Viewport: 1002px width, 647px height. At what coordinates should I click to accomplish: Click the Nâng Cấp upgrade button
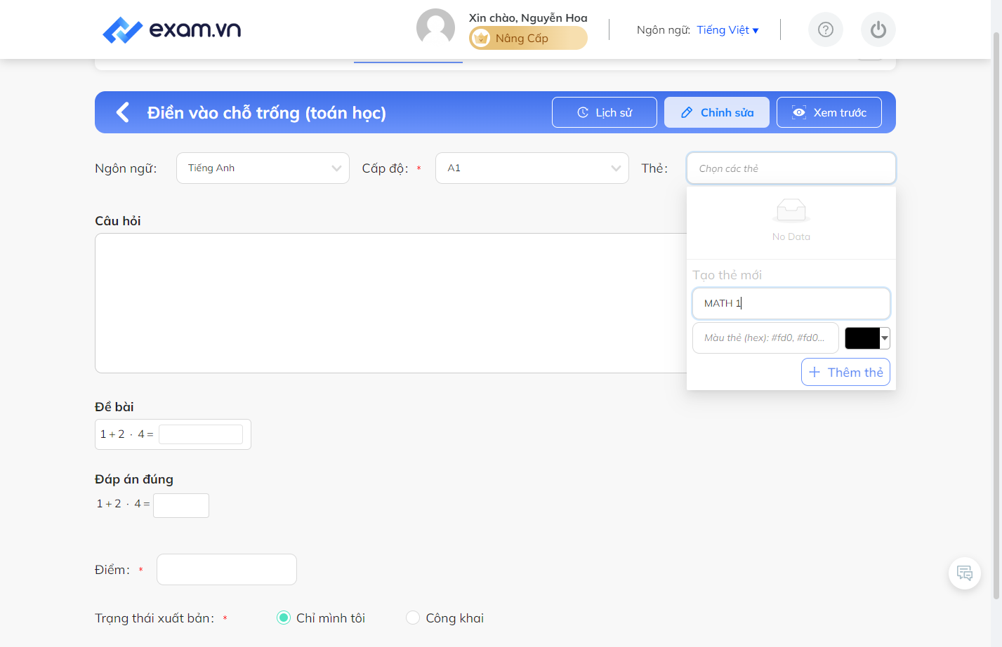pyautogui.click(x=528, y=38)
